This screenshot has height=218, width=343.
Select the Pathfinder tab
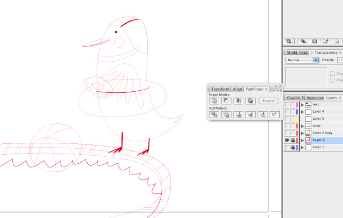pos(255,89)
